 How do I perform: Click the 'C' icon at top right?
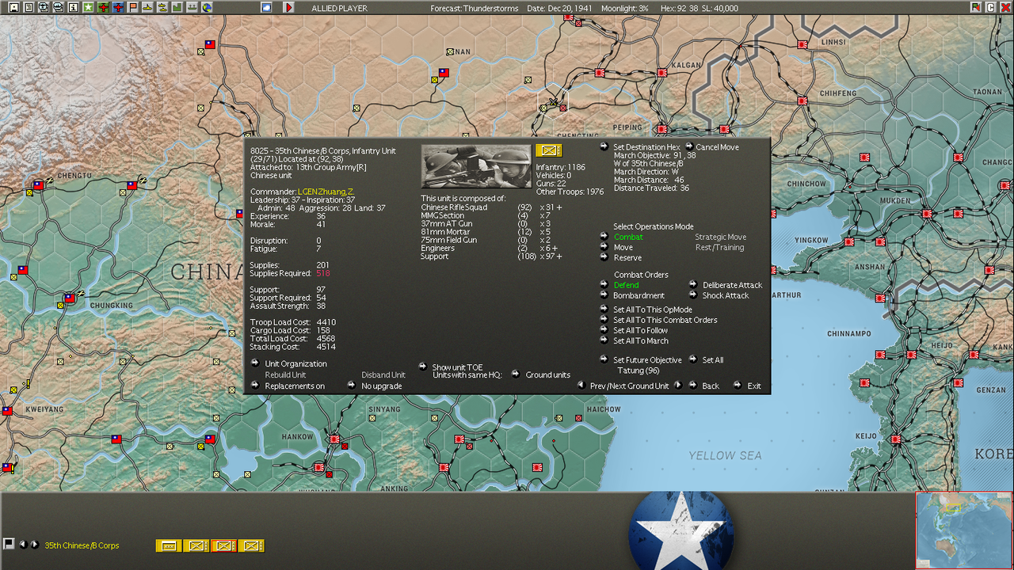[990, 7]
